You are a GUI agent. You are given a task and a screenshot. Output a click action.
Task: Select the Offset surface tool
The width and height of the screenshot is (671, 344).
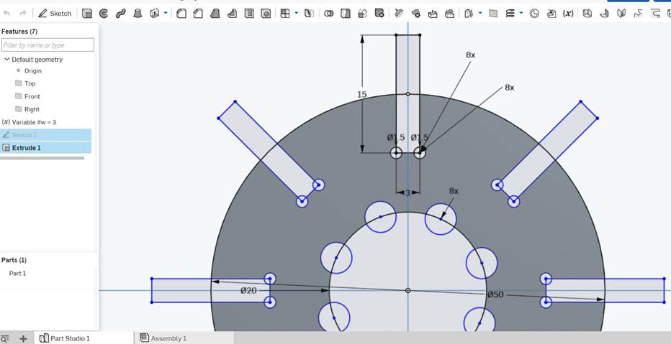point(469,13)
